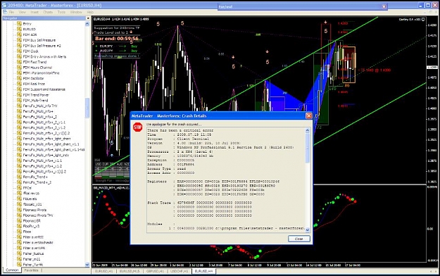Click the FDM_Multi-Trend indicator icon
440x276 pixels.
(x=19, y=101)
